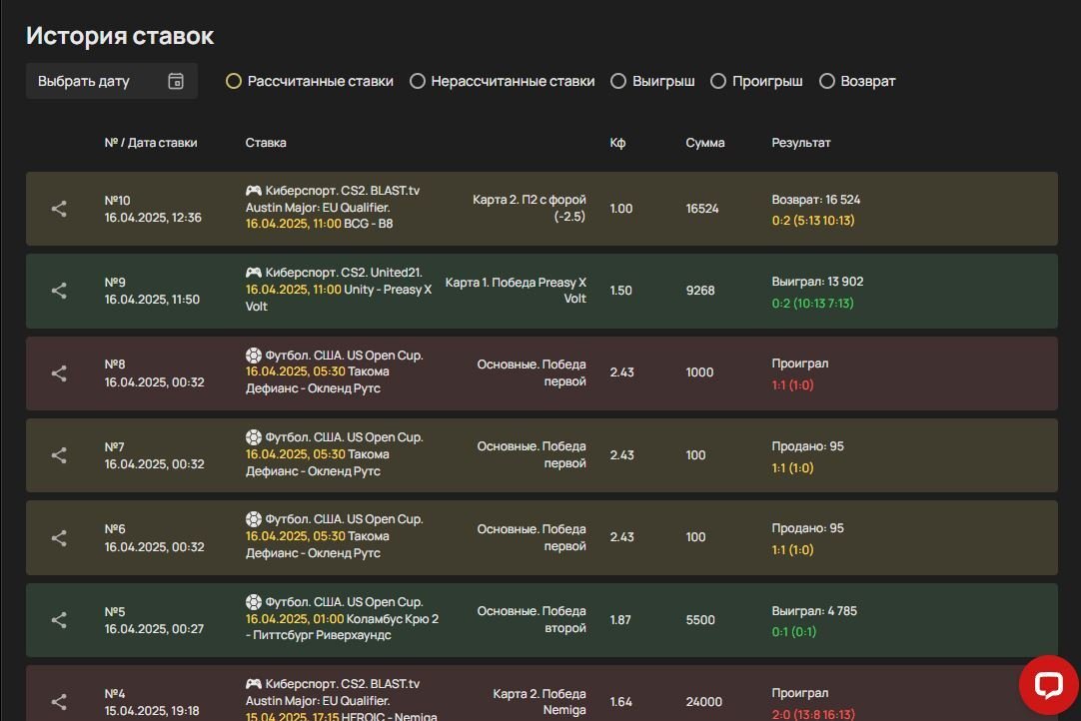
Task: Filter bets by 'Выигрыш'
Action: pyautogui.click(x=618, y=81)
